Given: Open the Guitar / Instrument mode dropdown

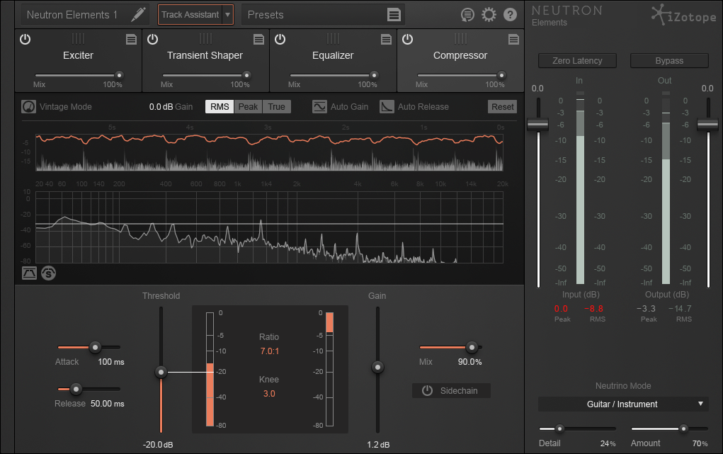Looking at the screenshot, I should 622,404.
